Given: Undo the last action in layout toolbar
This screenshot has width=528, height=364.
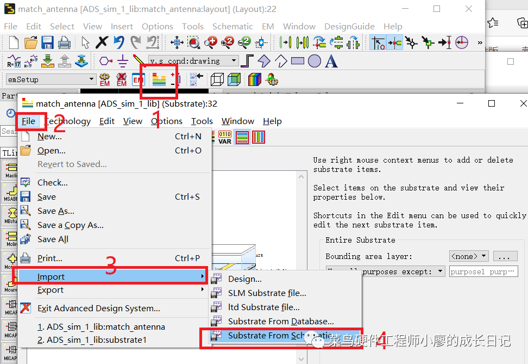Looking at the screenshot, I should (118, 42).
